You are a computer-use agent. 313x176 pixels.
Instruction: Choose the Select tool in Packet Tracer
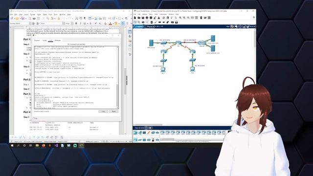(135, 22)
